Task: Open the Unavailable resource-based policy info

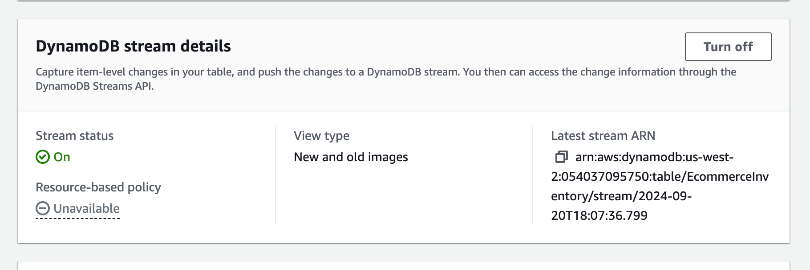Action: point(86,208)
